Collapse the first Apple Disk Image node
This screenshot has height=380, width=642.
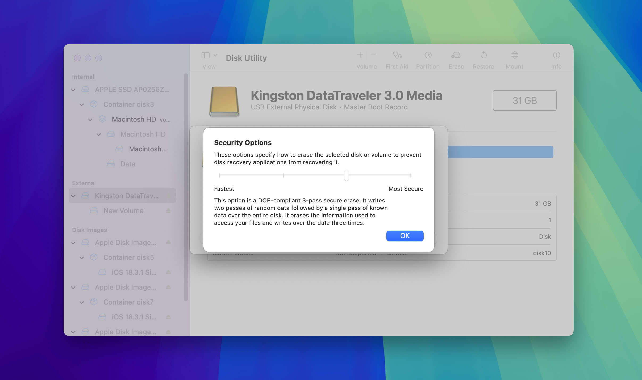pos(73,243)
